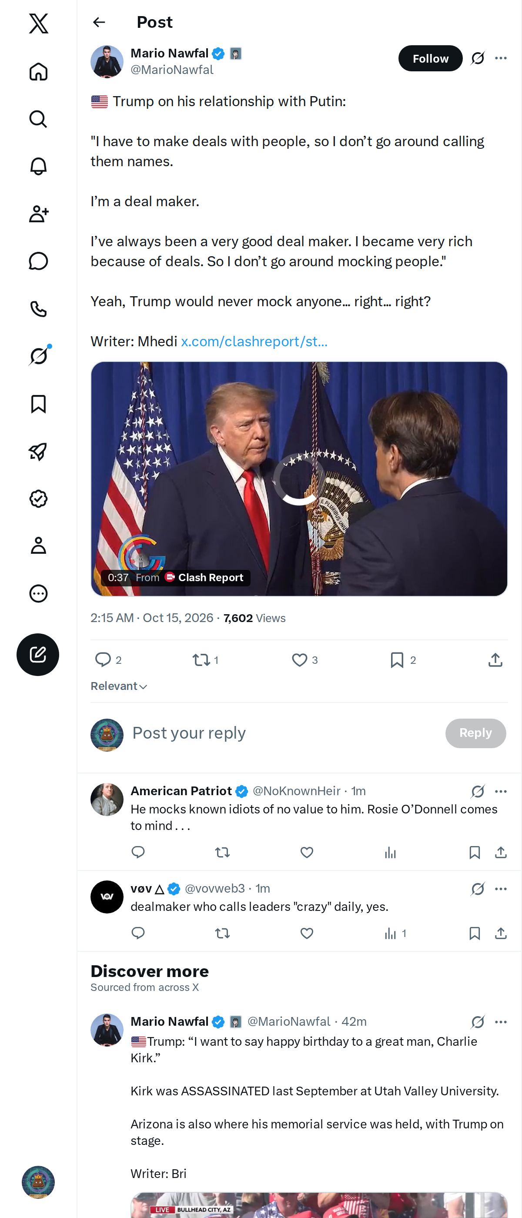Open more options on main post
This screenshot has height=1218, width=522.
pyautogui.click(x=501, y=58)
